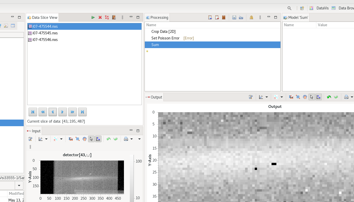The height and width of the screenshot is (202, 354).
Task: Choose pan hand tool in Output toolbar
Action: click(x=305, y=97)
